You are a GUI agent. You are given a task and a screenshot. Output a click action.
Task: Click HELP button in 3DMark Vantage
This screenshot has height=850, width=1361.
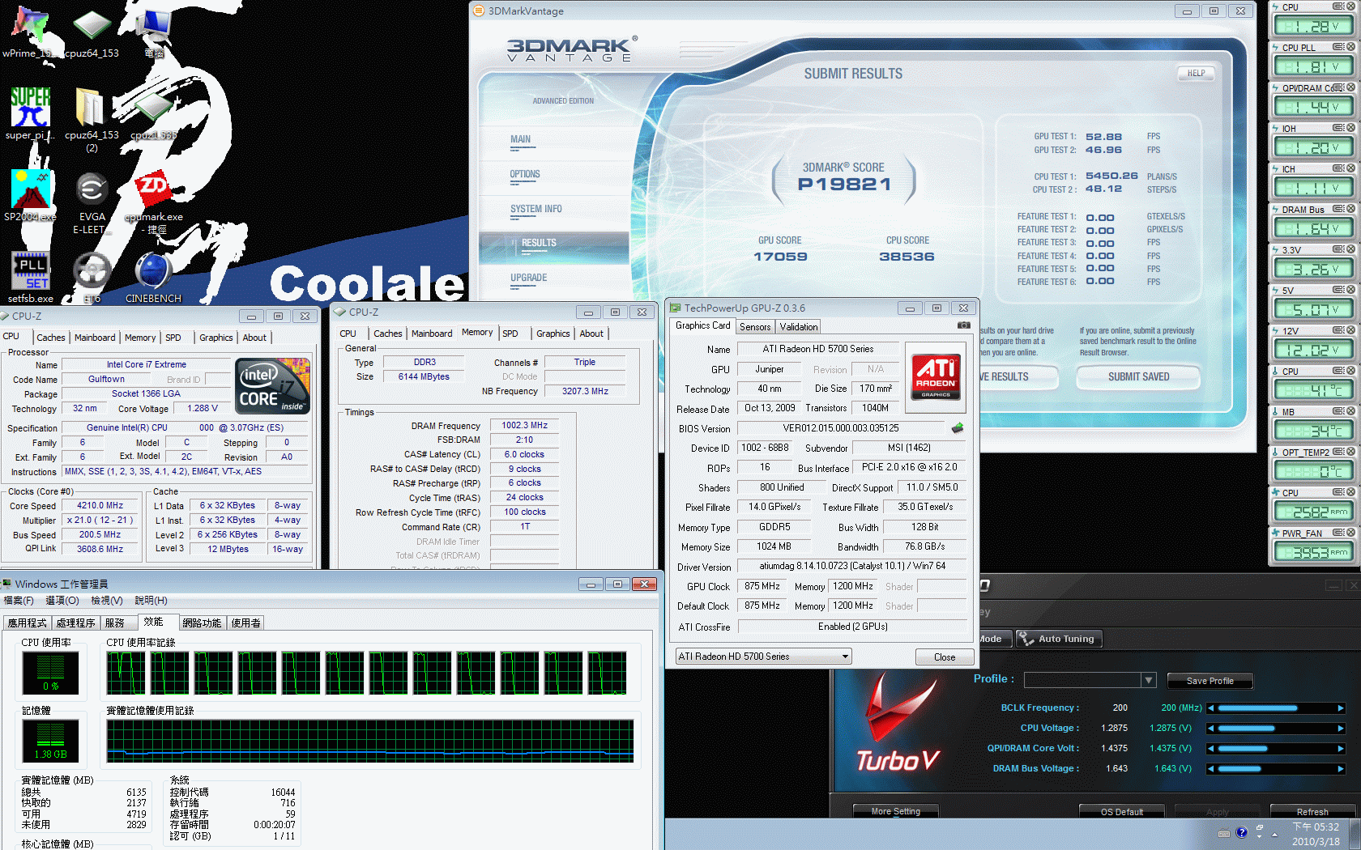click(x=1196, y=73)
